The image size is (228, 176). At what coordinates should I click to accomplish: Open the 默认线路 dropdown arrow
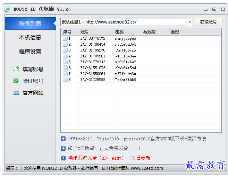tap(189, 22)
